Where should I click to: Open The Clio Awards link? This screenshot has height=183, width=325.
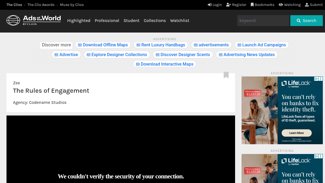(41, 5)
